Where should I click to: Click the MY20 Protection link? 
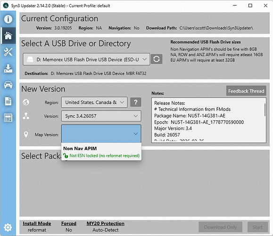tap(106, 223)
